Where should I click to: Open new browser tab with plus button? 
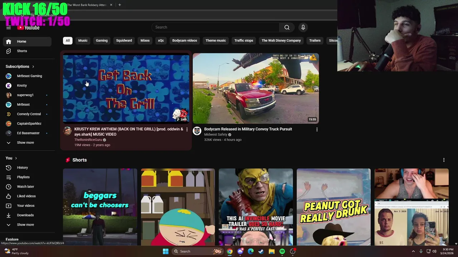120,5
